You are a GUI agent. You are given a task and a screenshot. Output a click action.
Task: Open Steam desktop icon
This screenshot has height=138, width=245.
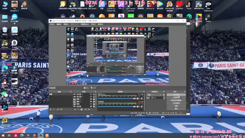coord(72,16)
